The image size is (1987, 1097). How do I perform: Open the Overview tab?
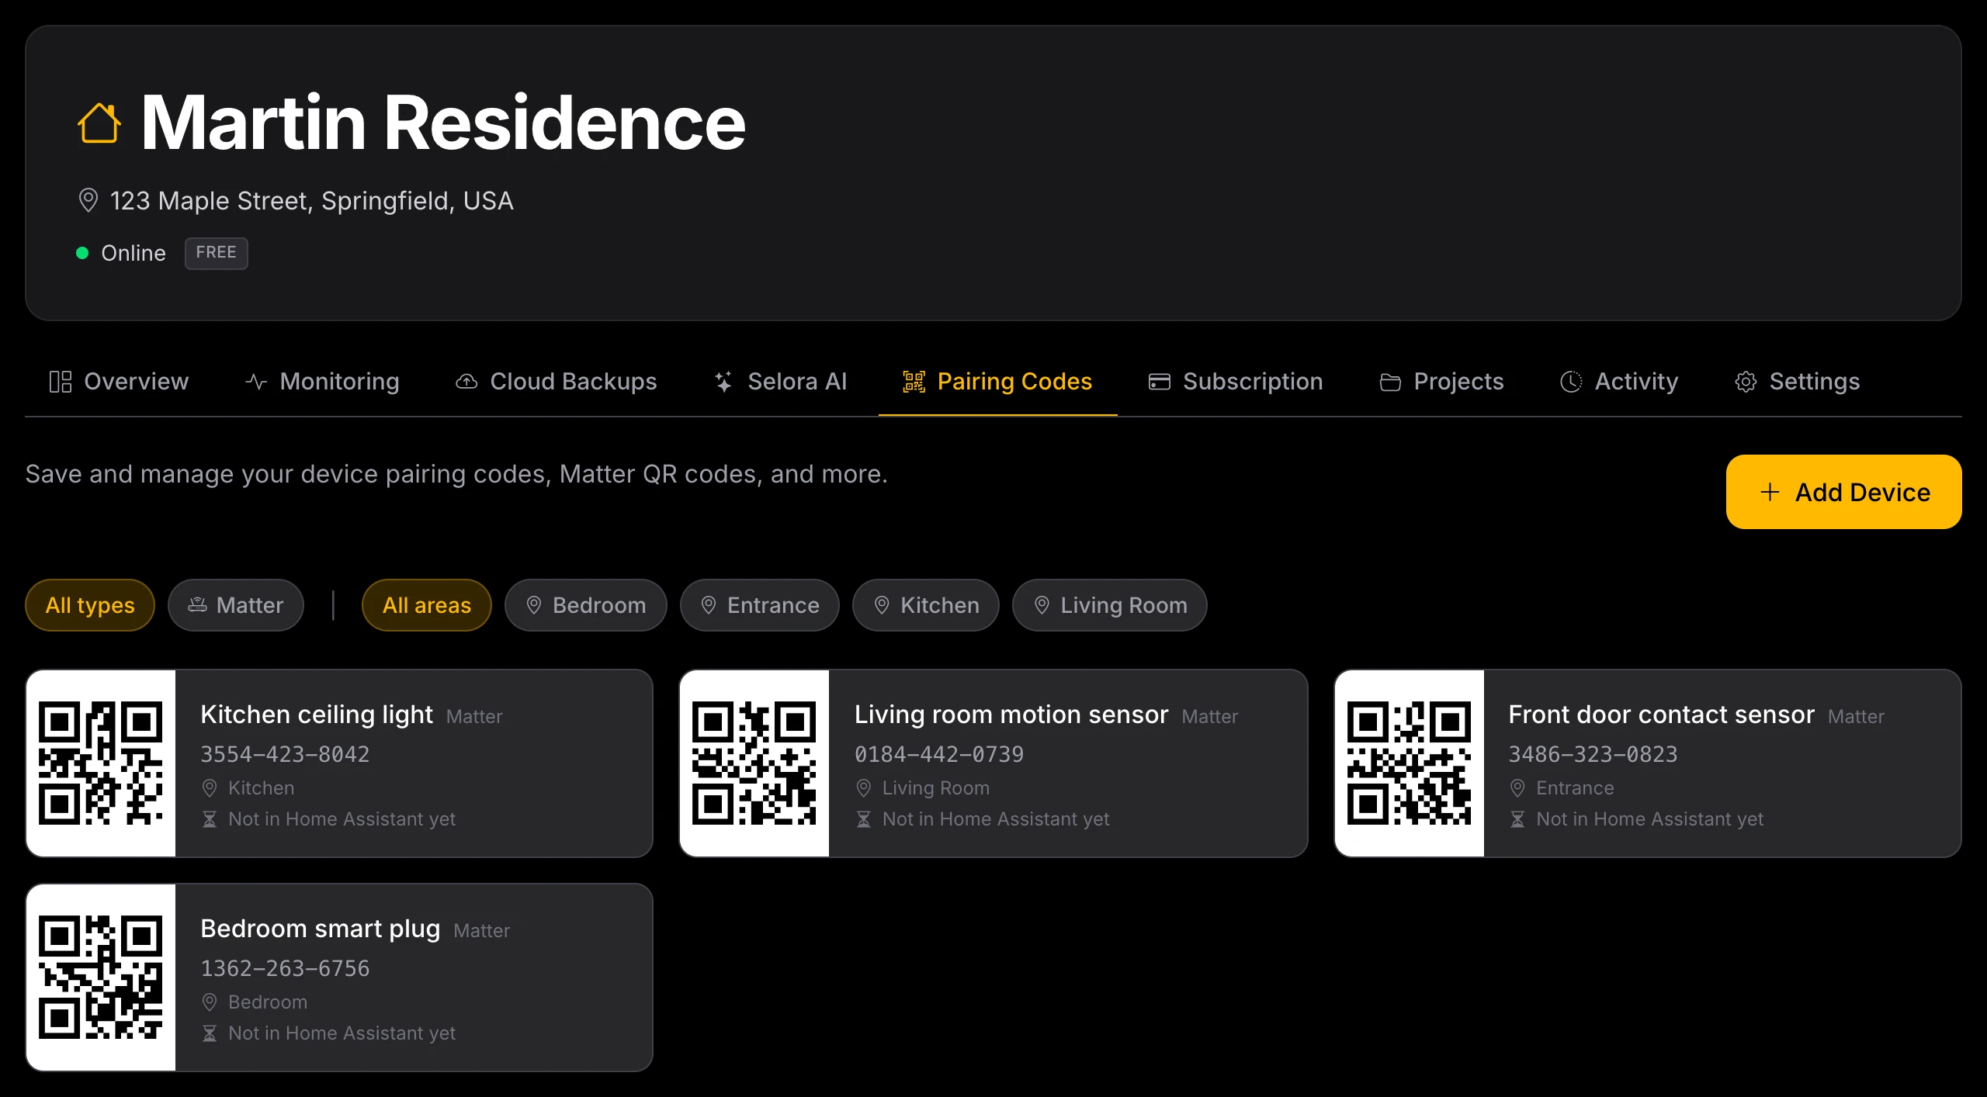coord(119,381)
